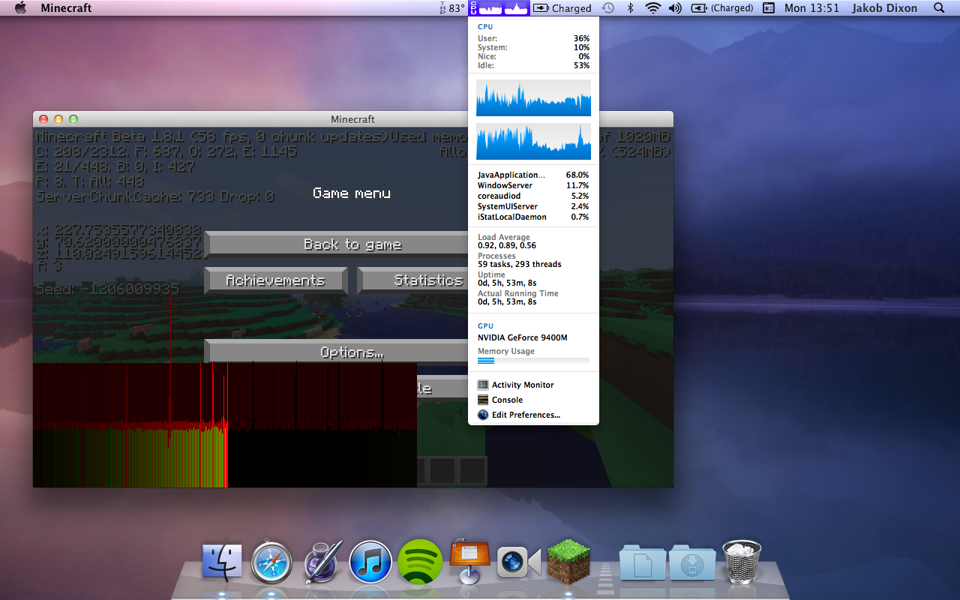Click the Options... button
The height and width of the screenshot is (600, 960).
352,352
